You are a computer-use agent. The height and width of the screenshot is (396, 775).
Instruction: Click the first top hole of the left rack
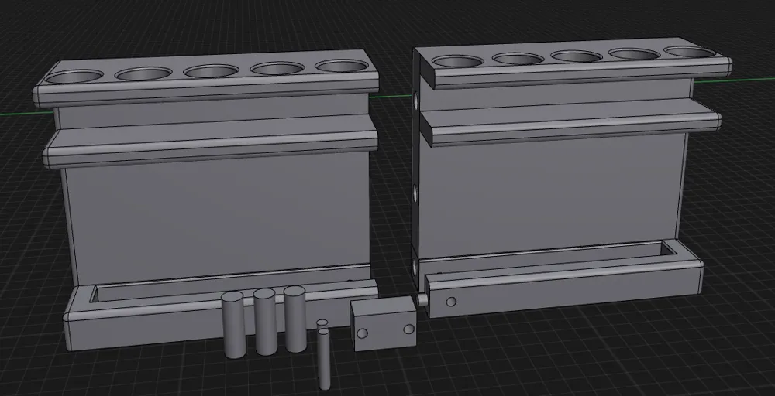(x=74, y=77)
